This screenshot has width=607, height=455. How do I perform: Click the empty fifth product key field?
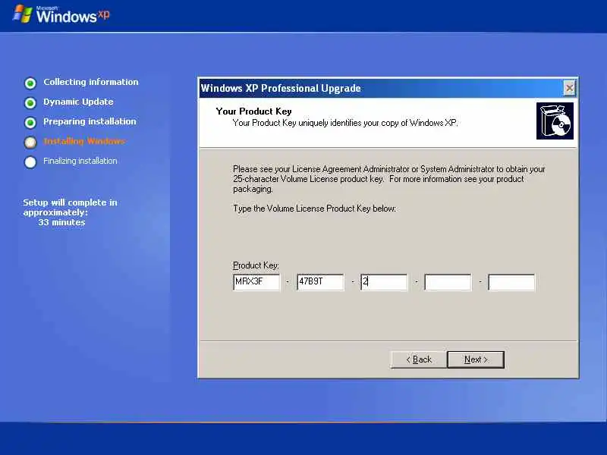click(511, 281)
